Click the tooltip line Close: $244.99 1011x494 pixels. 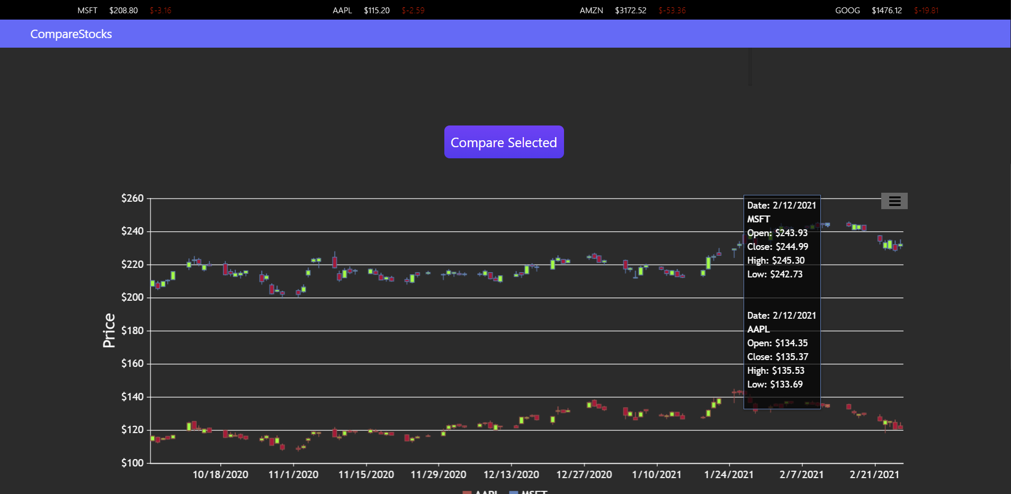point(777,247)
